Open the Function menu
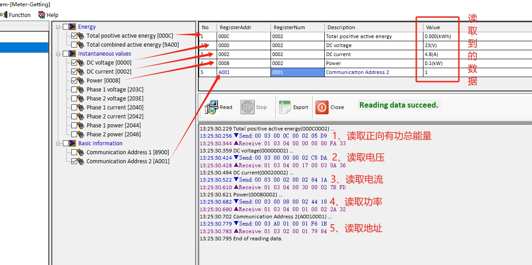The height and width of the screenshot is (265, 532). (x=20, y=15)
